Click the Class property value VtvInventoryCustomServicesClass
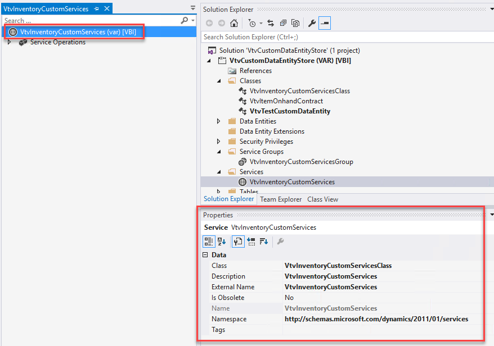Image resolution: width=494 pixels, height=346 pixels. [338, 266]
